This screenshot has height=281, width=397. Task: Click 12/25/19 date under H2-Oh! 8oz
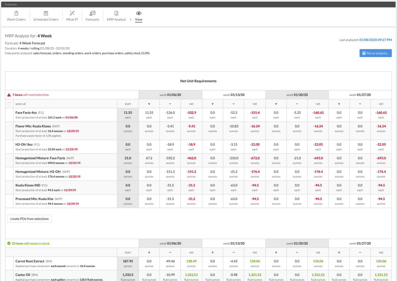[x=72, y=149]
